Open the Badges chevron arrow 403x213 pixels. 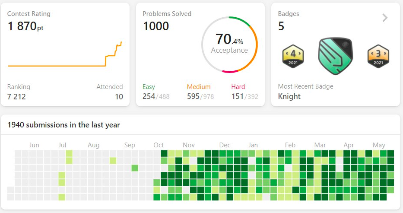pyautogui.click(x=385, y=18)
